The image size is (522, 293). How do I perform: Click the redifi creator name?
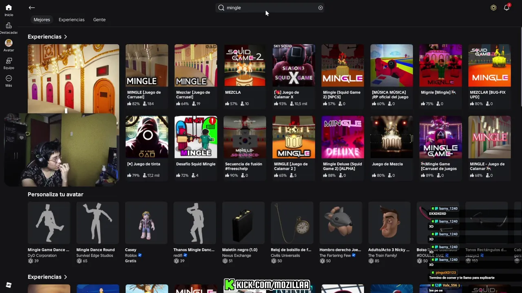pos(178,256)
